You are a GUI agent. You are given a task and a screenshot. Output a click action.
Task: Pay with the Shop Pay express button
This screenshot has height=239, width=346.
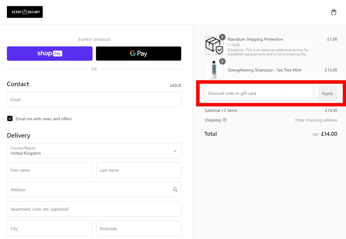[49, 54]
